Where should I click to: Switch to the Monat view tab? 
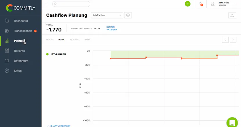[62, 40]
